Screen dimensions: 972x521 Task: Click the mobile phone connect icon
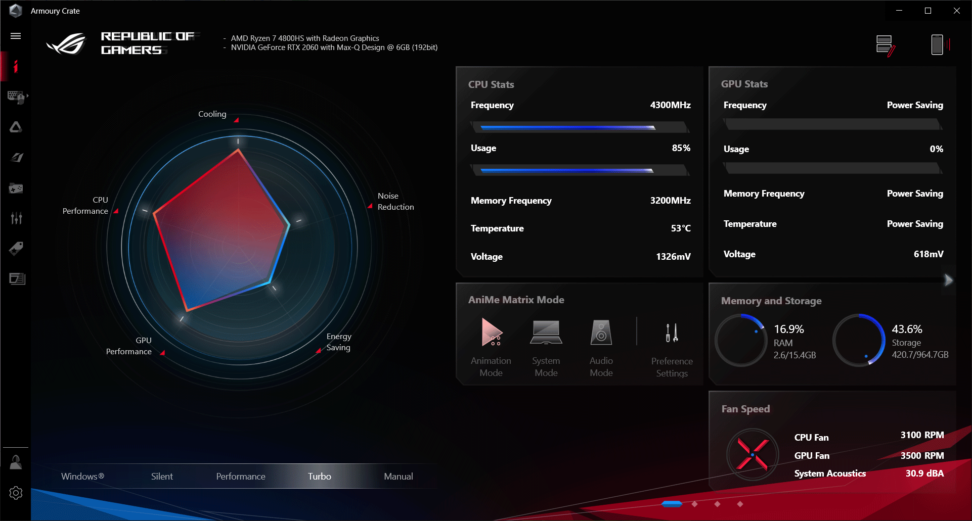click(938, 44)
